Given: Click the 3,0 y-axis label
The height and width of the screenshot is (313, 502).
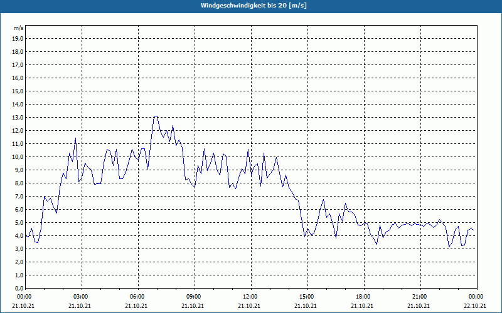Looking at the screenshot, I should pos(19,249).
